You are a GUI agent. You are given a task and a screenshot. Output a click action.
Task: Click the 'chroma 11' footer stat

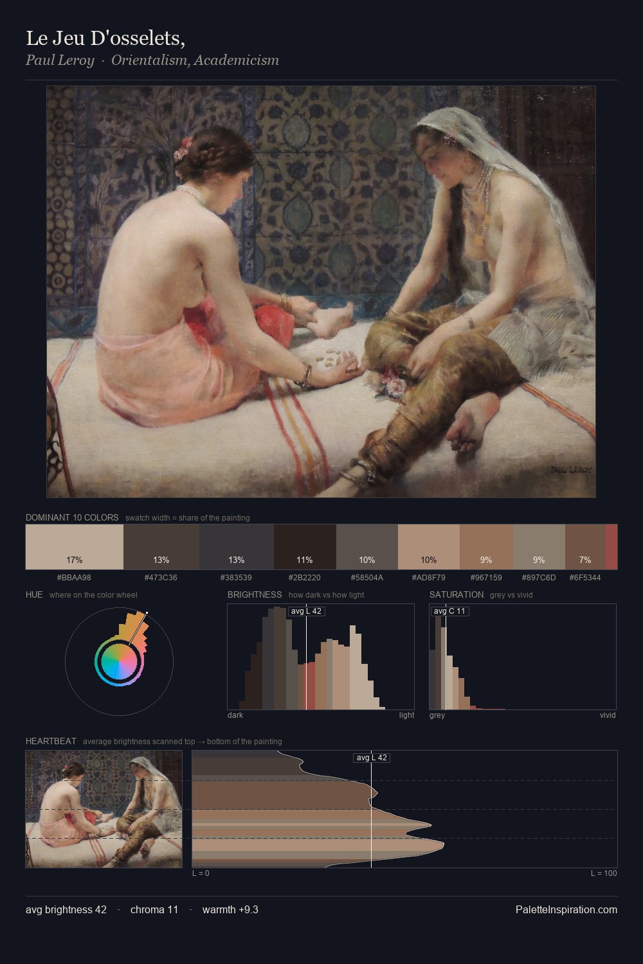click(x=154, y=909)
